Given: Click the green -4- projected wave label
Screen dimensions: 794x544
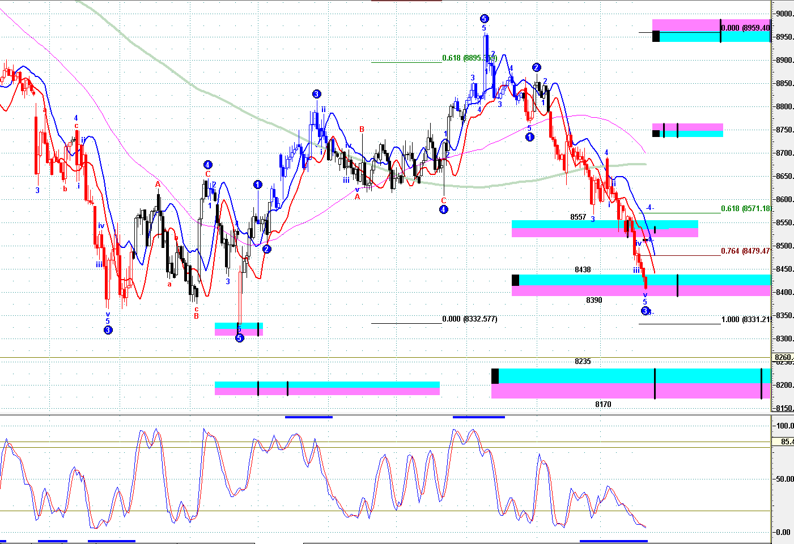Looking at the screenshot, I should click(x=649, y=208).
